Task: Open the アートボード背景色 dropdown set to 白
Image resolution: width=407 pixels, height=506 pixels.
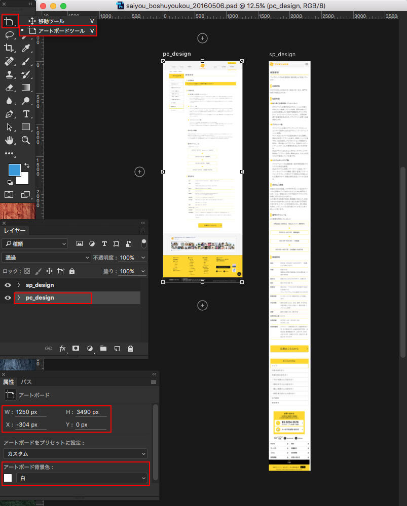Action: pos(82,478)
